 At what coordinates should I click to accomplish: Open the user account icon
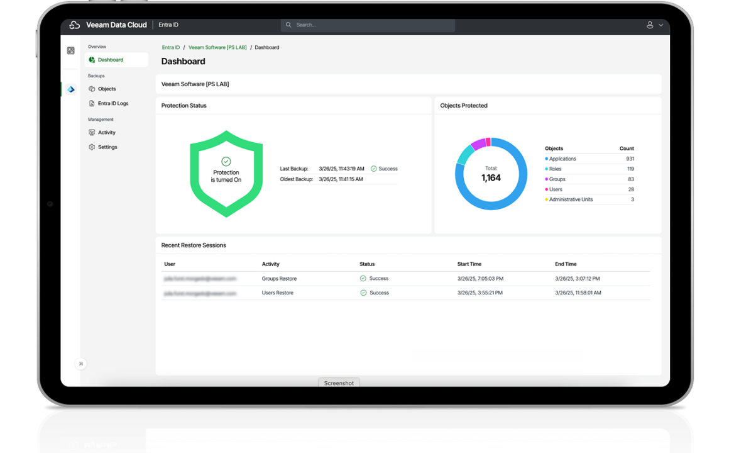(649, 25)
